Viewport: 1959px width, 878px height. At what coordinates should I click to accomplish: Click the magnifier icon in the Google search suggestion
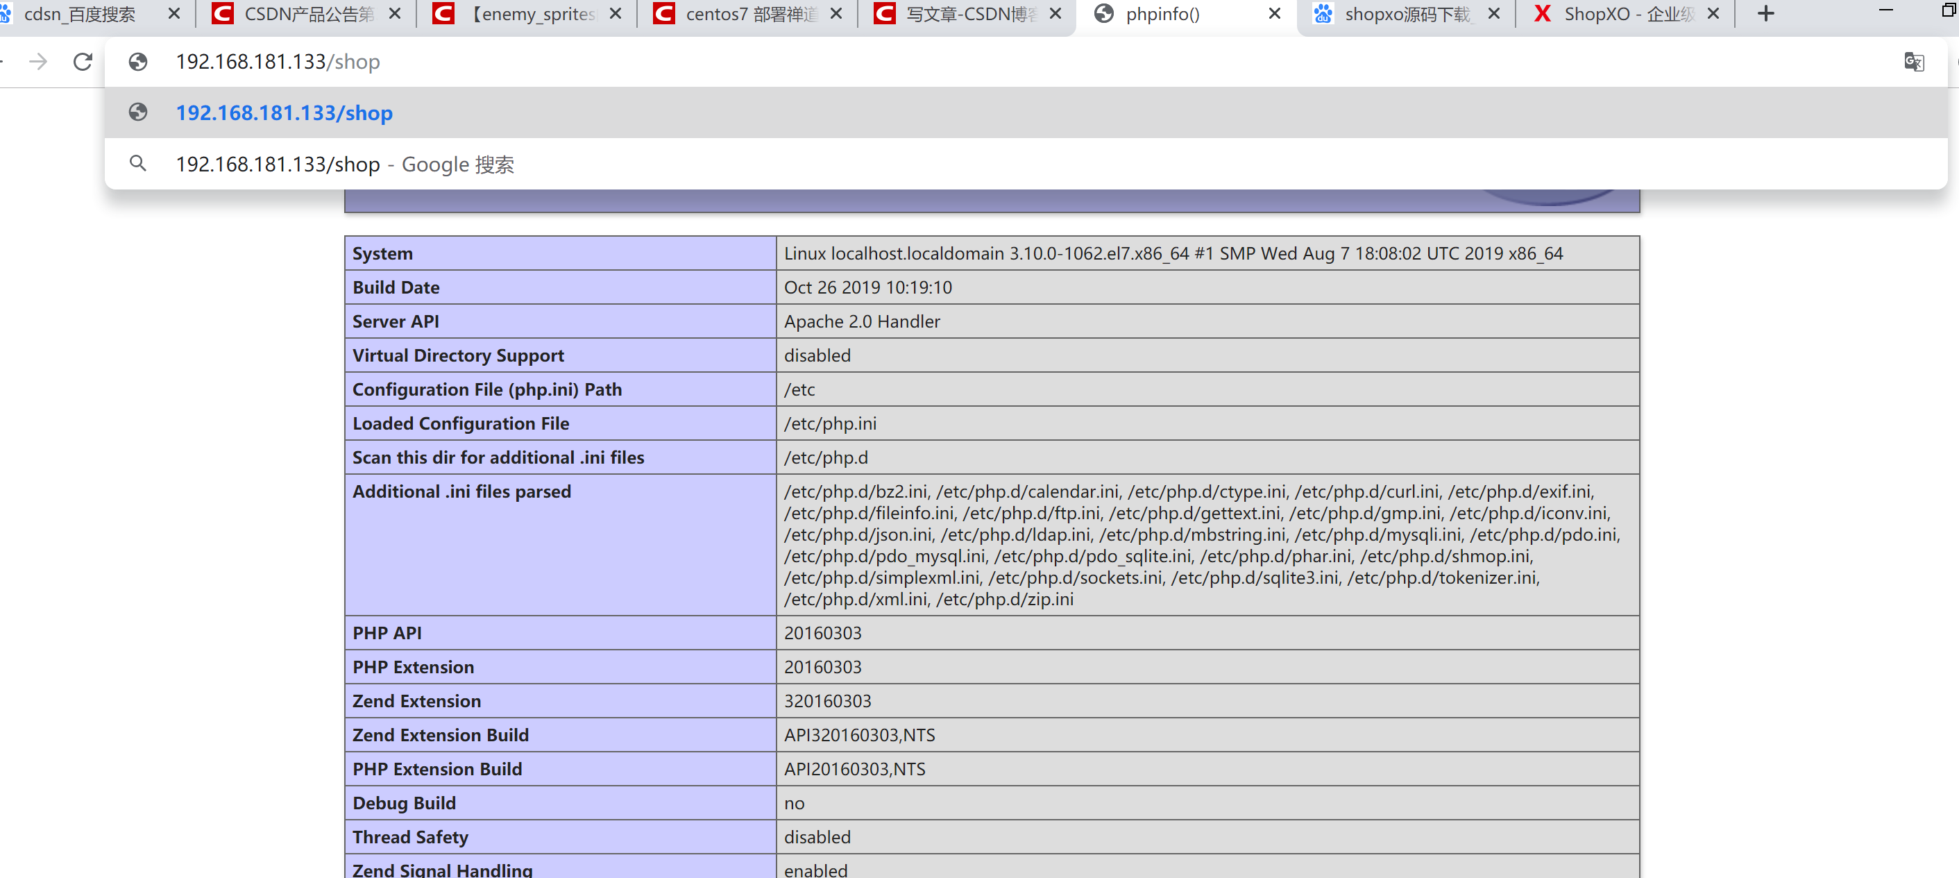[137, 164]
